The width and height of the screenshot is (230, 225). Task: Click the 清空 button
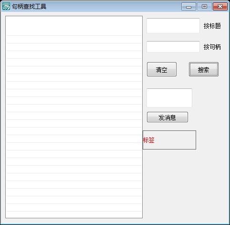[x=162, y=69]
